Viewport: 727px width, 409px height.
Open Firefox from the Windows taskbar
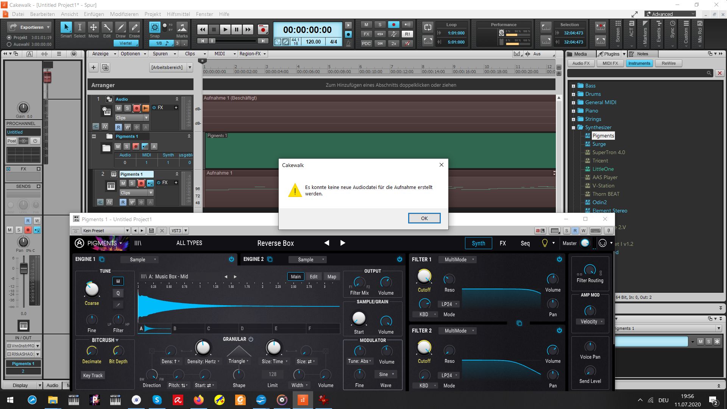(x=198, y=400)
